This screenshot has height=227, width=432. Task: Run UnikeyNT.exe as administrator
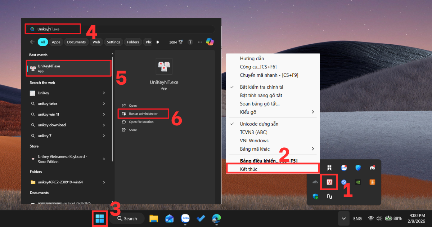[x=143, y=113]
